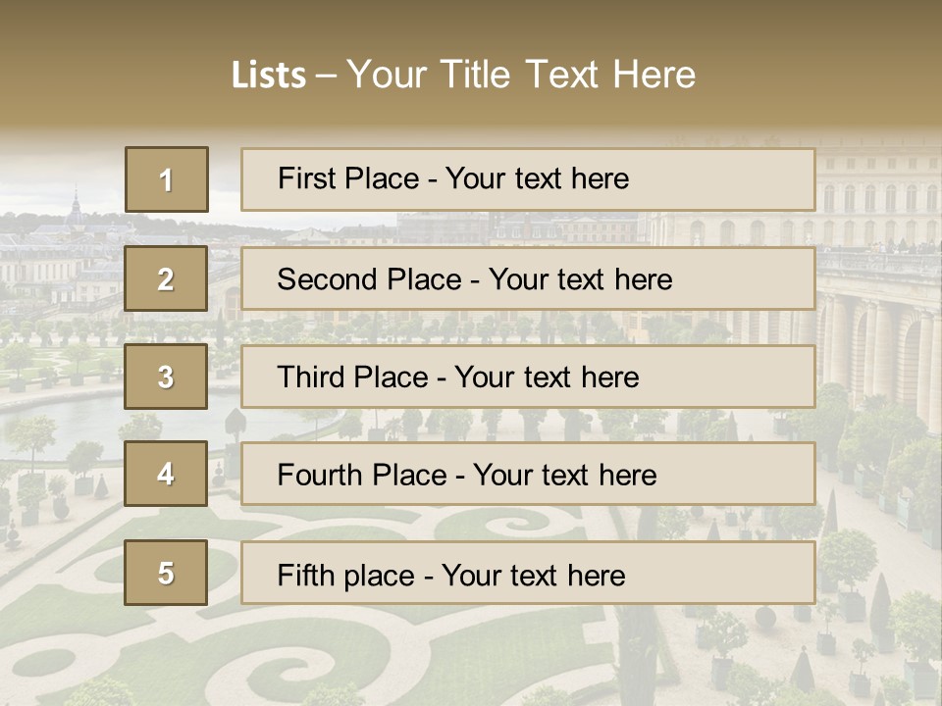The image size is (942, 706).
Task: Click the "Third Place - Your text here" bar
Action: tap(528, 377)
